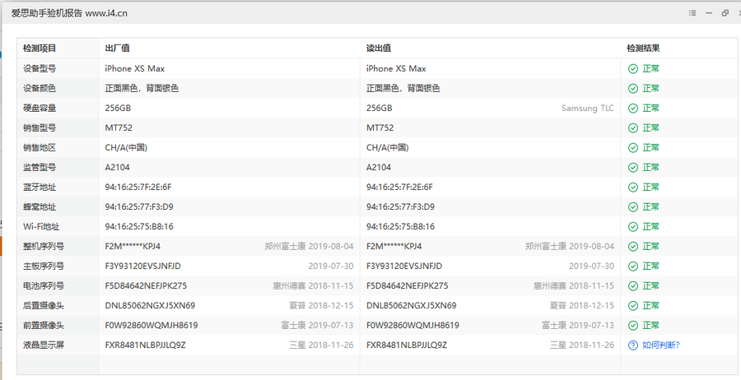Click the green check icon in 监管型号 row

click(633, 168)
